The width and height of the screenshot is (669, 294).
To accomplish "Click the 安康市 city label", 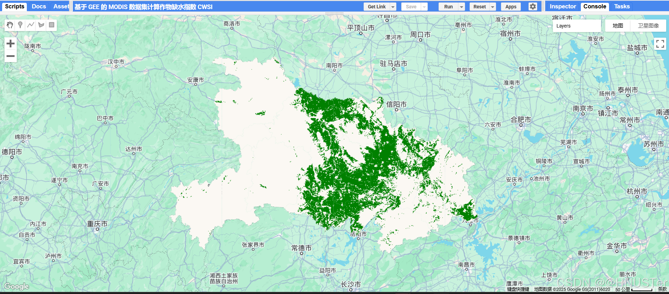I will [x=196, y=80].
